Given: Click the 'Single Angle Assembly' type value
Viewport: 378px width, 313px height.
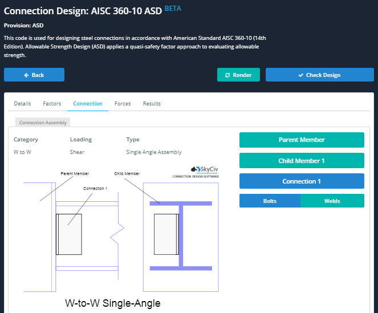Looking at the screenshot, I should coord(154,152).
